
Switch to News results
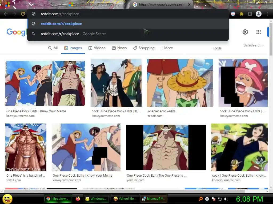(119, 48)
